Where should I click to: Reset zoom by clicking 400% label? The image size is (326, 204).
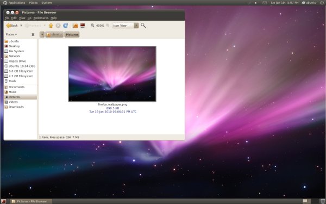[x=100, y=26]
